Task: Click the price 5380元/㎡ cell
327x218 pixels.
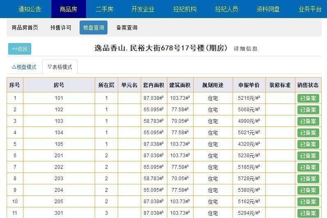Action: point(249,190)
